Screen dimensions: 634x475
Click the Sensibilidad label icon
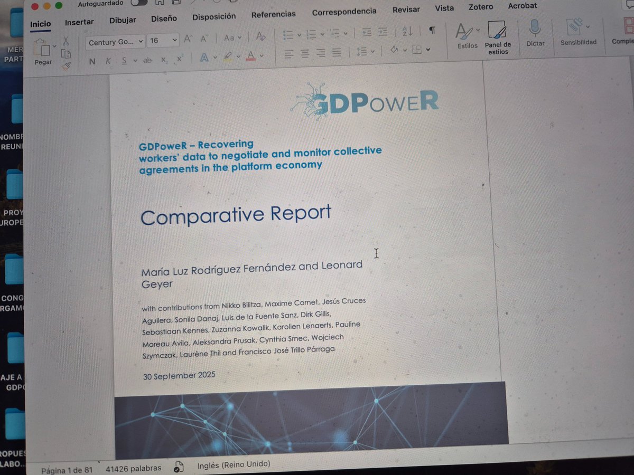[x=574, y=26]
